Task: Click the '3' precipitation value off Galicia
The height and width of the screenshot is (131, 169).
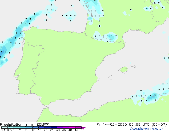Action: pos(16,38)
